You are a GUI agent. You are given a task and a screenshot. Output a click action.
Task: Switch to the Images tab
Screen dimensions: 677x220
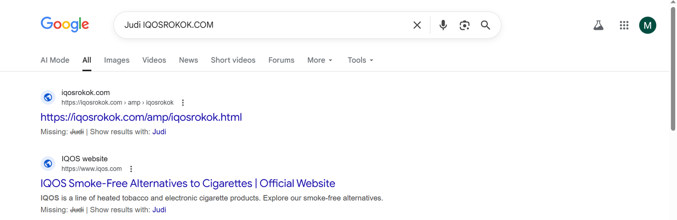pos(117,60)
